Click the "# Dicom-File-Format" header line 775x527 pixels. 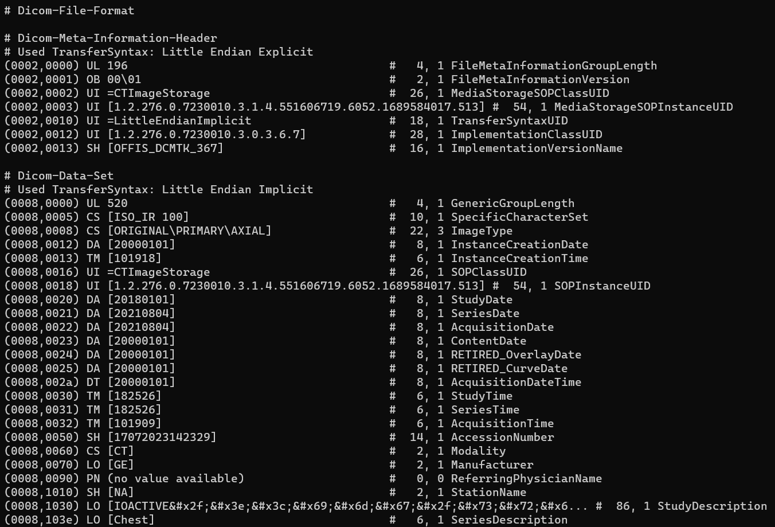click(69, 10)
